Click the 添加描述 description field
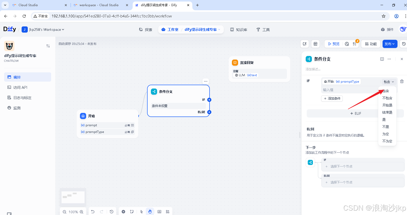 (x=313, y=69)
